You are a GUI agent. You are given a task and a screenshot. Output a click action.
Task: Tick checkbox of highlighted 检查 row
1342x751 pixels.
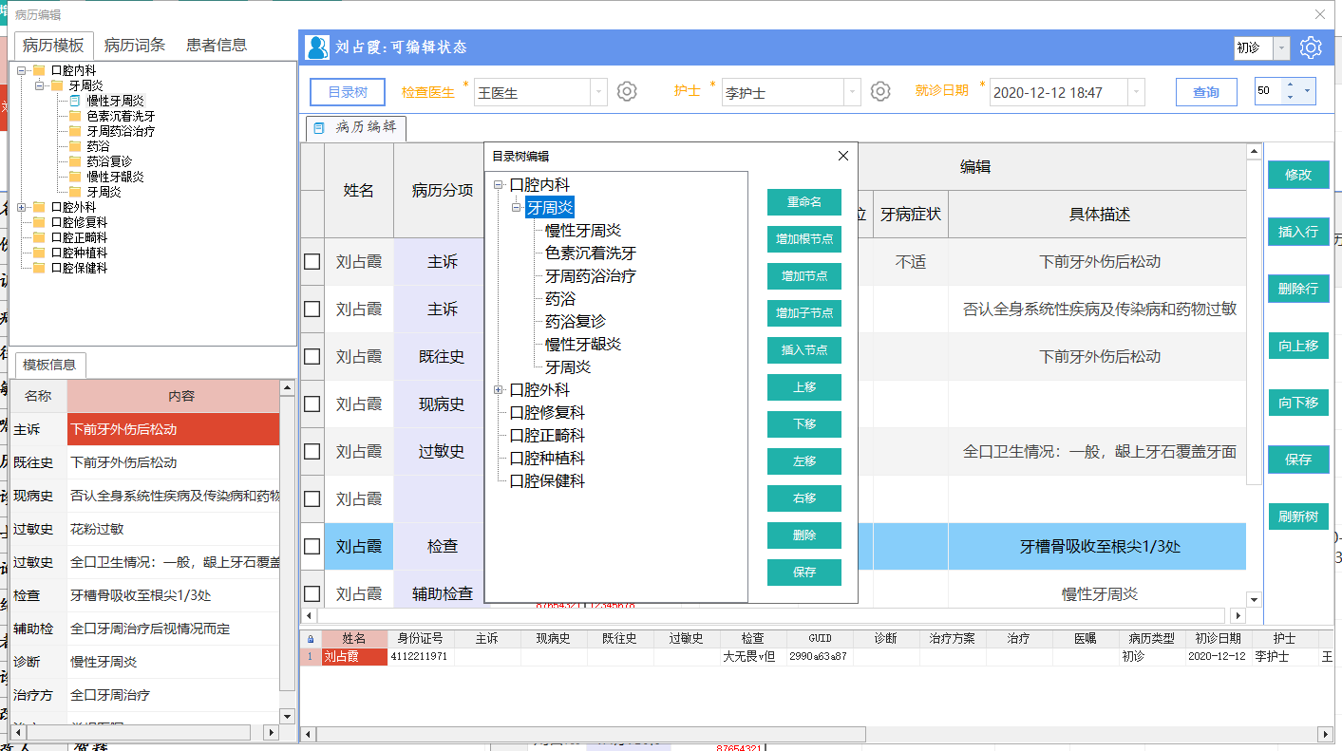312,547
